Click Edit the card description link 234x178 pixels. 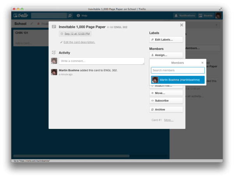tap(79, 42)
